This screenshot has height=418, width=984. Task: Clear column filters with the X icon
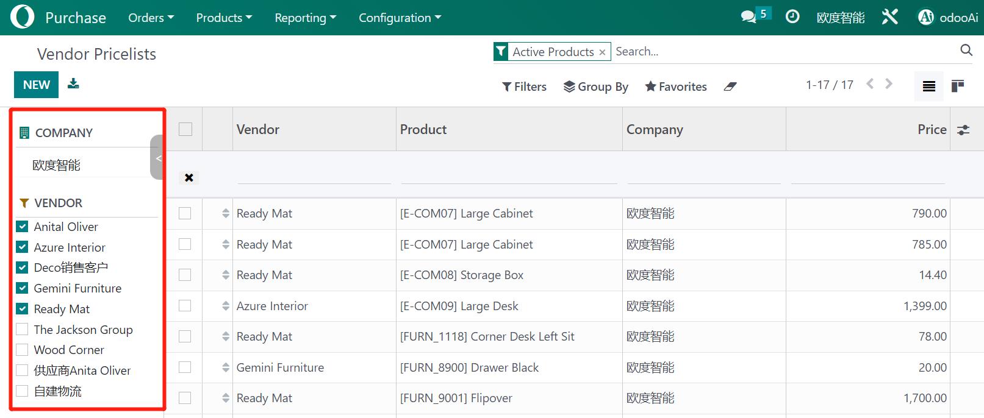[x=189, y=177]
